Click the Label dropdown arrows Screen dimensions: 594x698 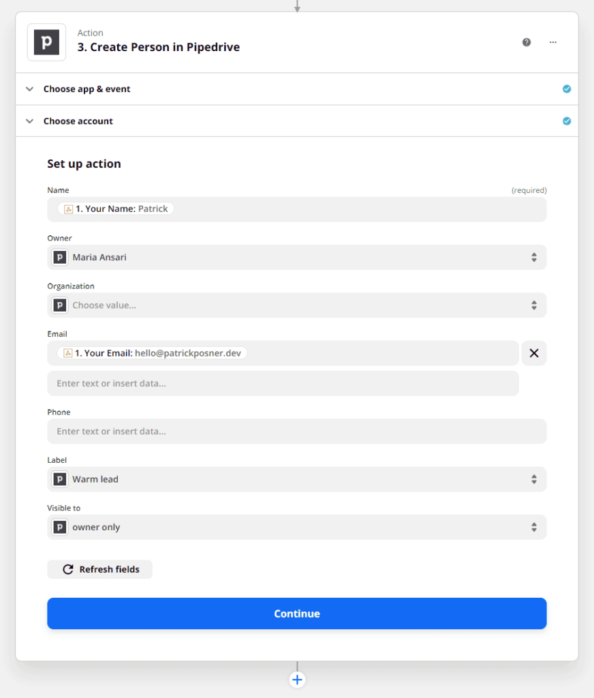534,479
